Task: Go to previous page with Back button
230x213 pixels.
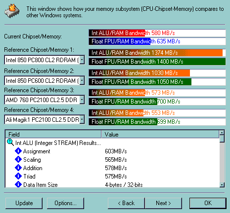Action: pyautogui.click(x=126, y=203)
